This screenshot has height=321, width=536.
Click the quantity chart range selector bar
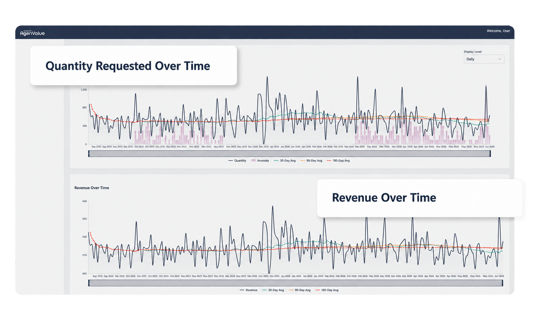(x=289, y=154)
